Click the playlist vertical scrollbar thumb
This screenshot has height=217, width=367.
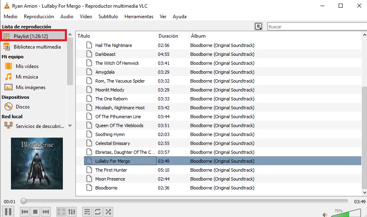[x=364, y=137]
